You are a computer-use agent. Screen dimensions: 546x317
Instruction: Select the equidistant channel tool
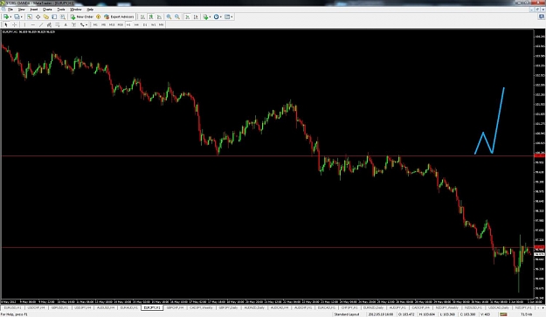49,24
